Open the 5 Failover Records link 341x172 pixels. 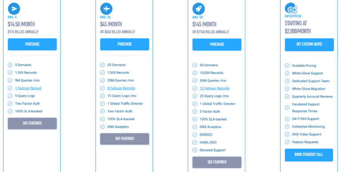(x=121, y=88)
